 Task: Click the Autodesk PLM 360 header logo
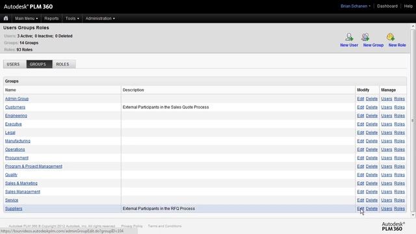pyautogui.click(x=28, y=6)
